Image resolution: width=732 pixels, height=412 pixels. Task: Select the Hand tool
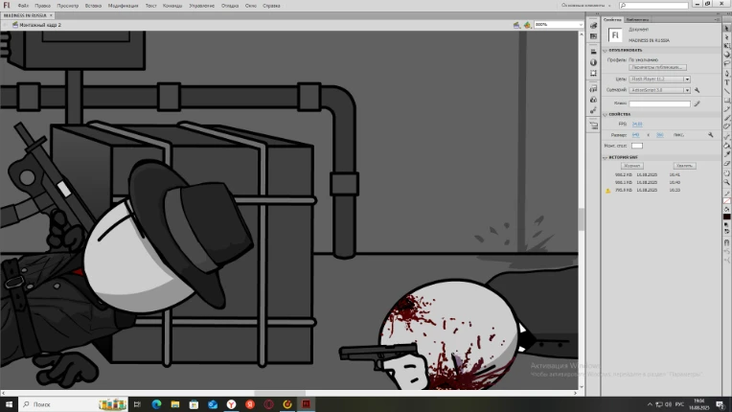(x=727, y=173)
